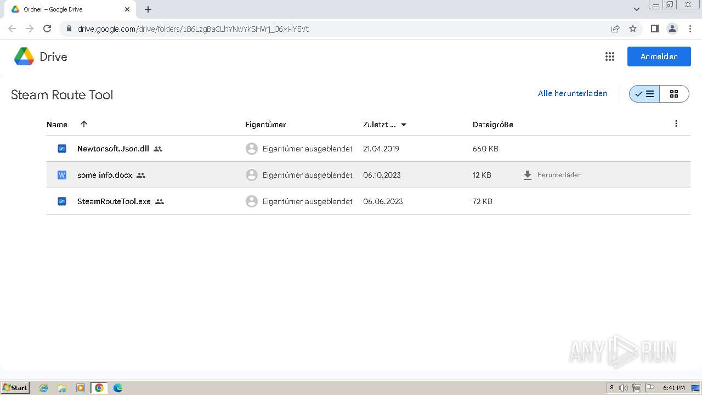The width and height of the screenshot is (702, 395).
Task: Open the three-dot more options menu
Action: click(676, 123)
